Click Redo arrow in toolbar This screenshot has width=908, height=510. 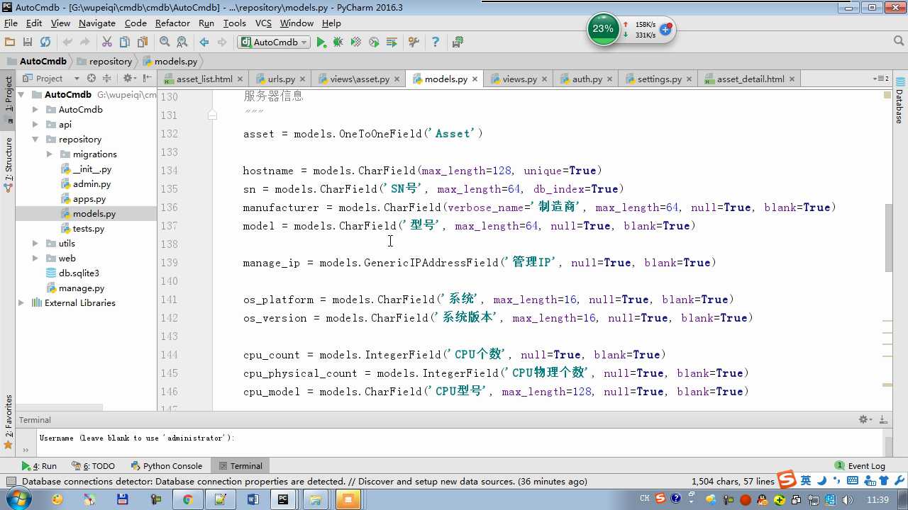coord(84,42)
